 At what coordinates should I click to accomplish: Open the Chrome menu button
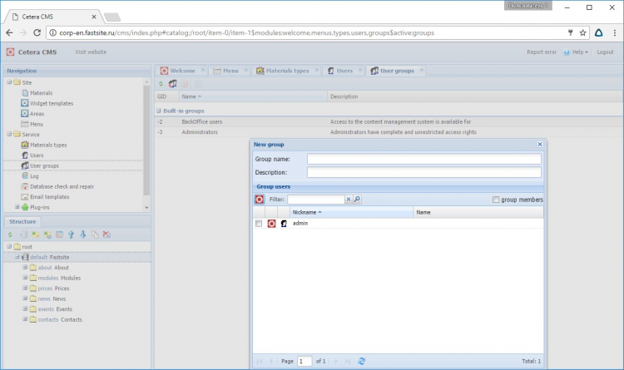615,33
